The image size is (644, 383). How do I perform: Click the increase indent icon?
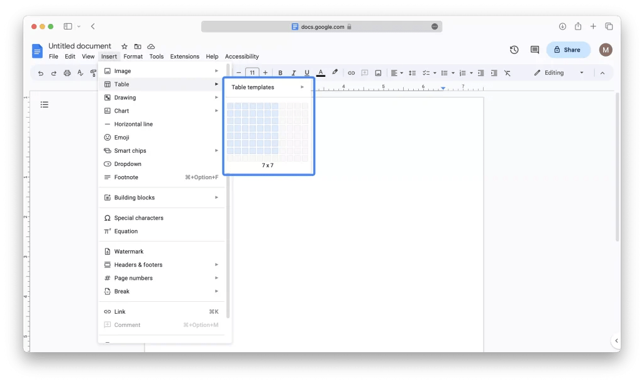click(x=494, y=73)
